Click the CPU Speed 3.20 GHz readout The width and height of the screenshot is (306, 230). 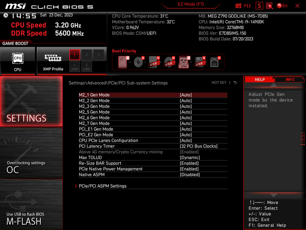46,25
